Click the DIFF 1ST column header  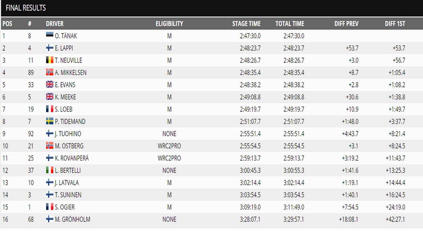[x=395, y=24]
